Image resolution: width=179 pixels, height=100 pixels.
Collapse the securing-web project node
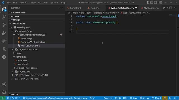click(11, 27)
